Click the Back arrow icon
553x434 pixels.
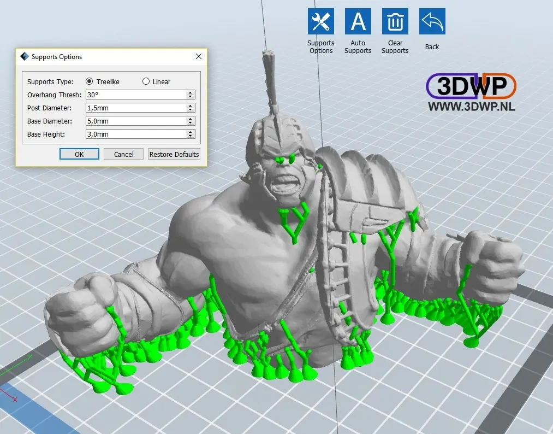click(432, 22)
